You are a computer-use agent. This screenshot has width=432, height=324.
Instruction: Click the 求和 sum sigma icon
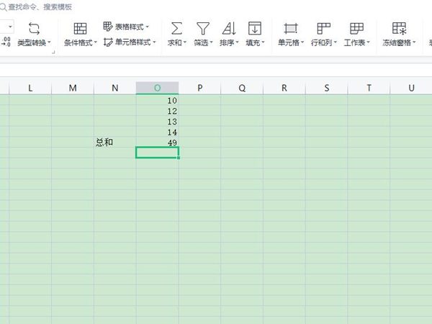(176, 29)
